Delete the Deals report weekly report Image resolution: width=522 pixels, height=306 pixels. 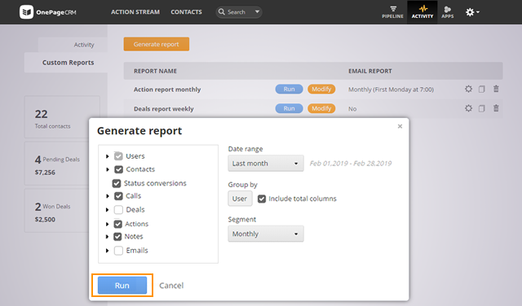[x=496, y=108]
